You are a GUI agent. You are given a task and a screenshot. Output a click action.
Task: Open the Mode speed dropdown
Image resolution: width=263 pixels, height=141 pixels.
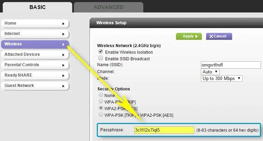coord(221,78)
